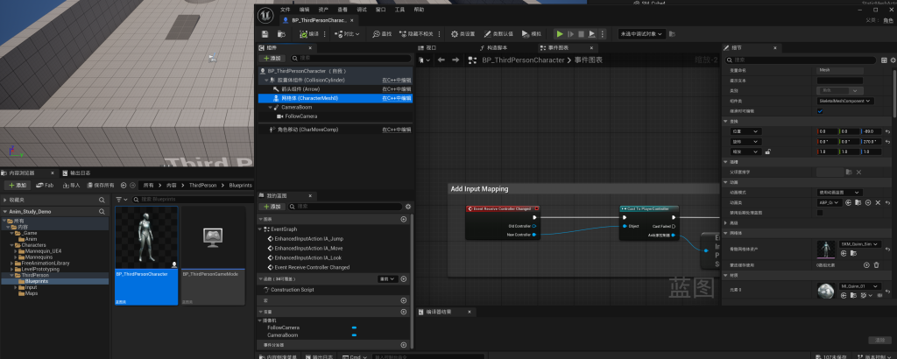This screenshot has height=359, width=897.
Task: Click 添加 in the content browser
Action: pos(18,186)
